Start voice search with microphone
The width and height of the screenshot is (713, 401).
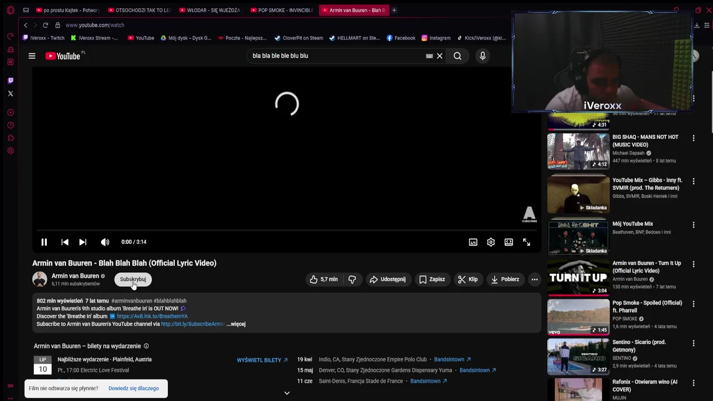(482, 56)
